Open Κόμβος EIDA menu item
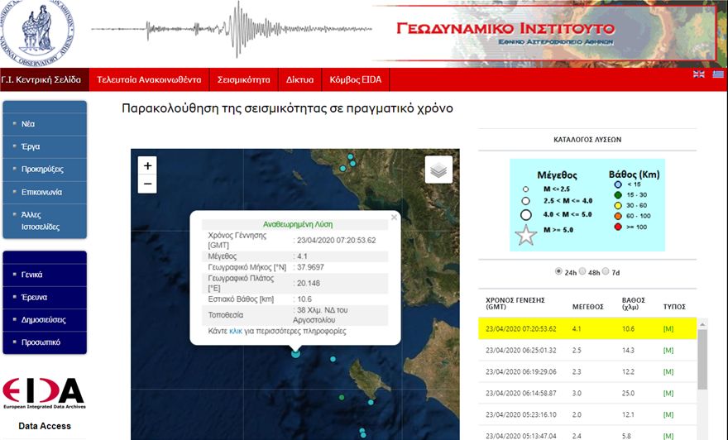 pos(356,80)
